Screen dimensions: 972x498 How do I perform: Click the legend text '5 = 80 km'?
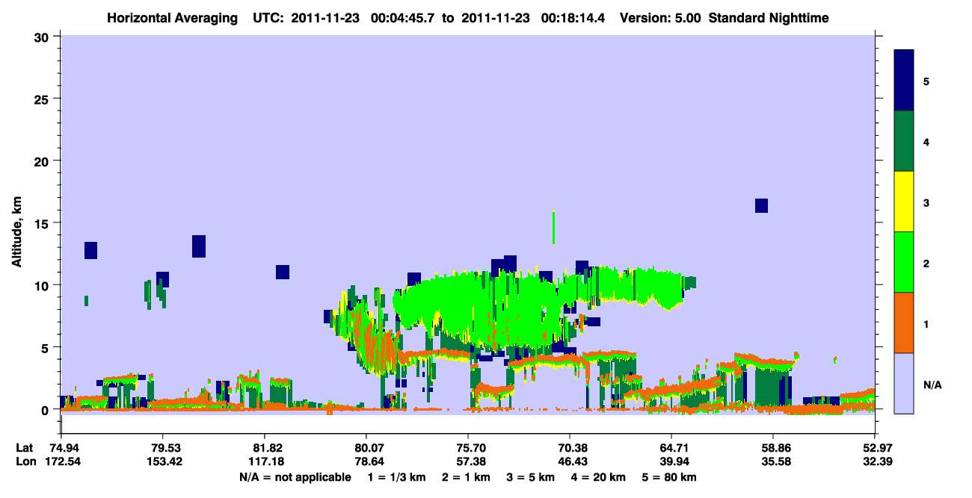pos(670,477)
